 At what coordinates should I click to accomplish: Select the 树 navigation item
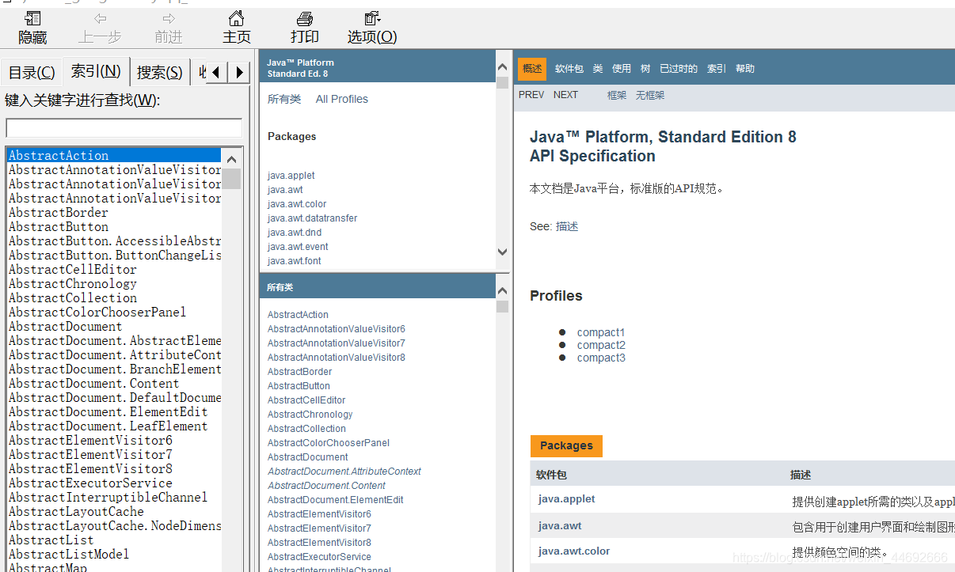point(645,68)
